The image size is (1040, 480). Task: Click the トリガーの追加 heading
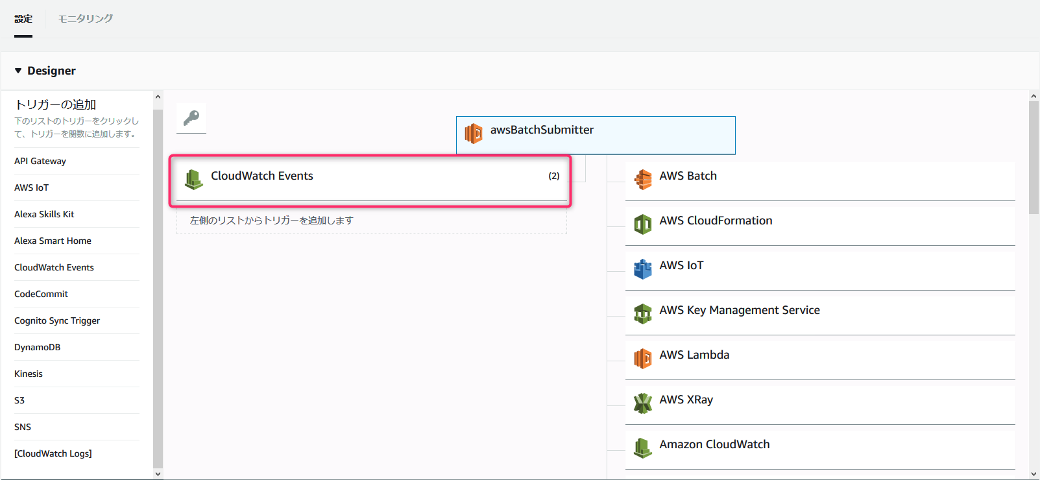pos(56,104)
